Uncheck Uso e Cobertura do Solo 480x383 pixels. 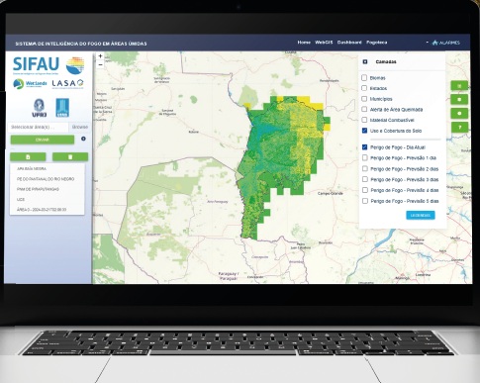[364, 131]
